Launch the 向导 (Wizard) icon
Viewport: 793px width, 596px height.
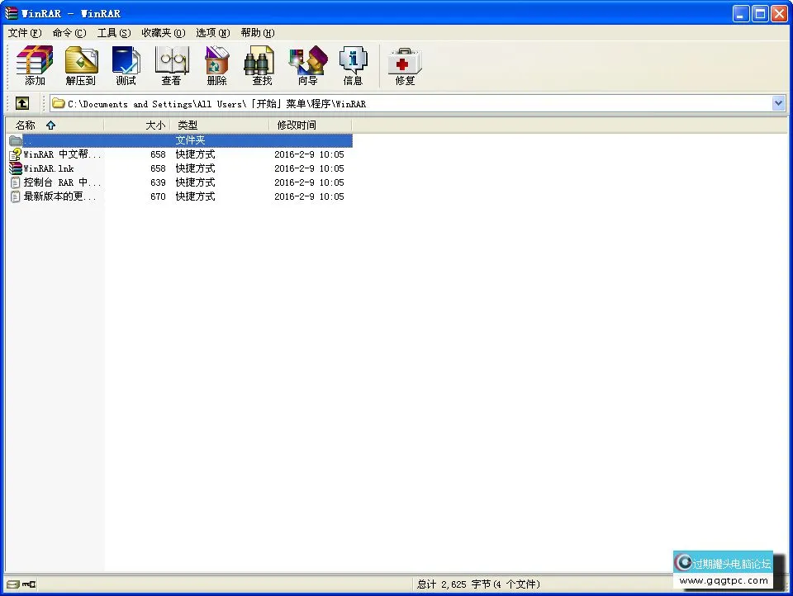pos(307,64)
